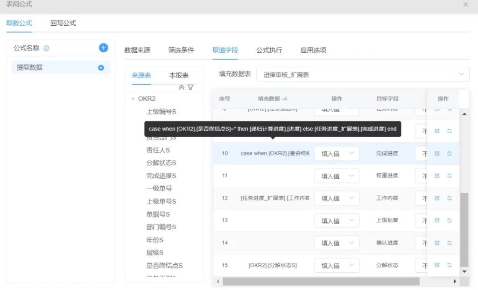478x290 pixels.
Task: Click row 10 case when formula cell
Action: [x=275, y=153]
